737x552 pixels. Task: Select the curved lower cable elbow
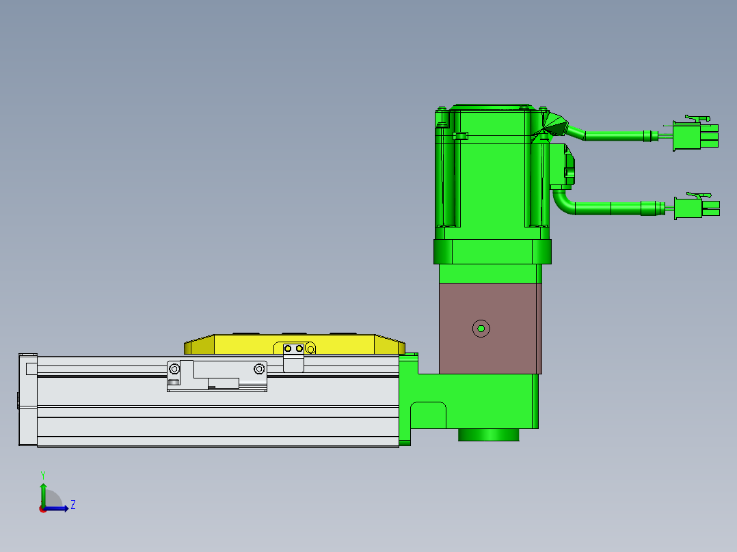(564, 202)
